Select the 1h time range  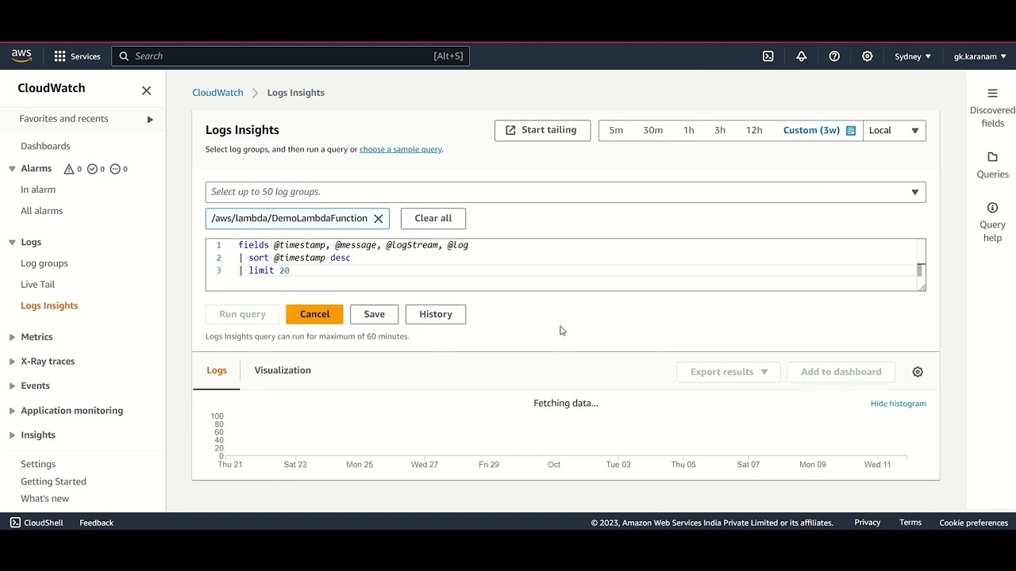(688, 131)
